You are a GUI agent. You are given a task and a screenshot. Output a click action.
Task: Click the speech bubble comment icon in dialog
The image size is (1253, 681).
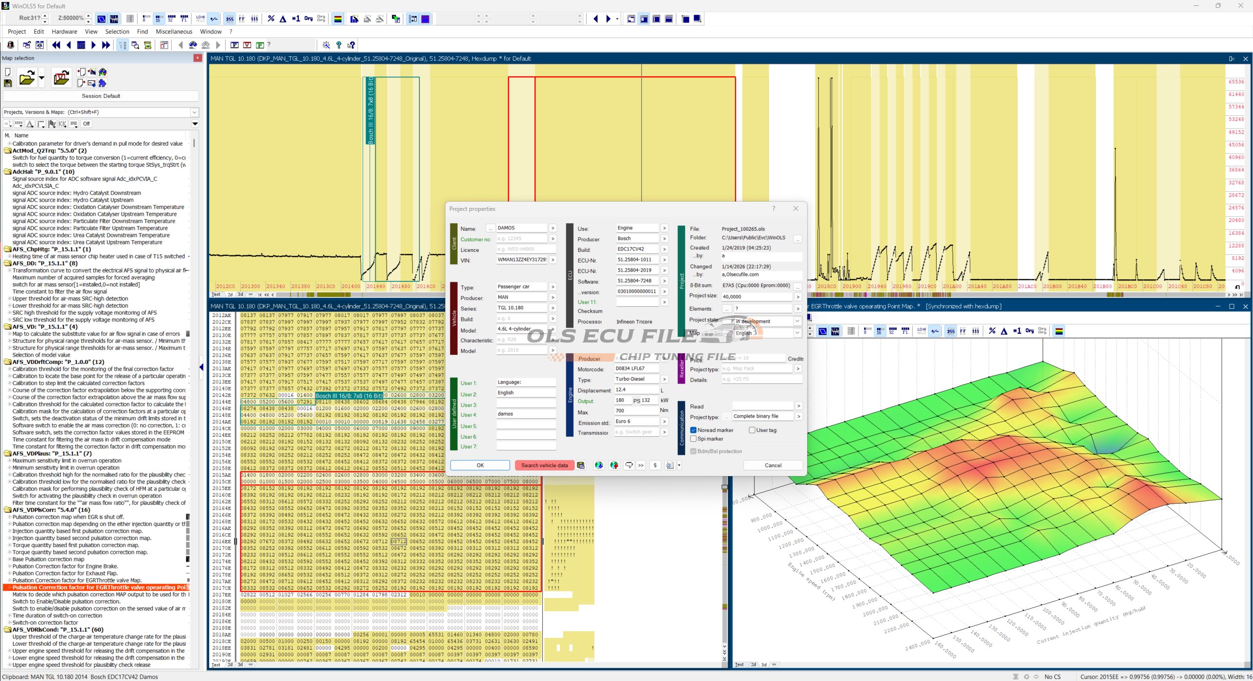pyautogui.click(x=629, y=465)
